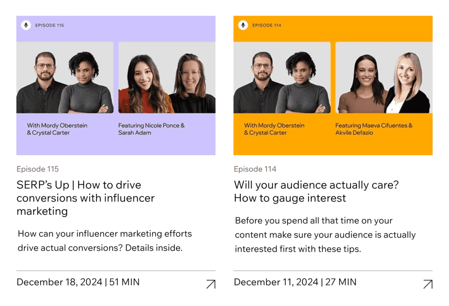Click the influencer marketing episode description text
Viewport: 449px width, 306px height.
pyautogui.click(x=104, y=241)
